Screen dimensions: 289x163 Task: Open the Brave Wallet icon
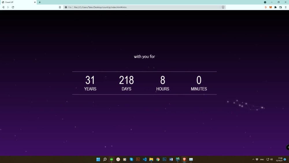(x=281, y=7)
